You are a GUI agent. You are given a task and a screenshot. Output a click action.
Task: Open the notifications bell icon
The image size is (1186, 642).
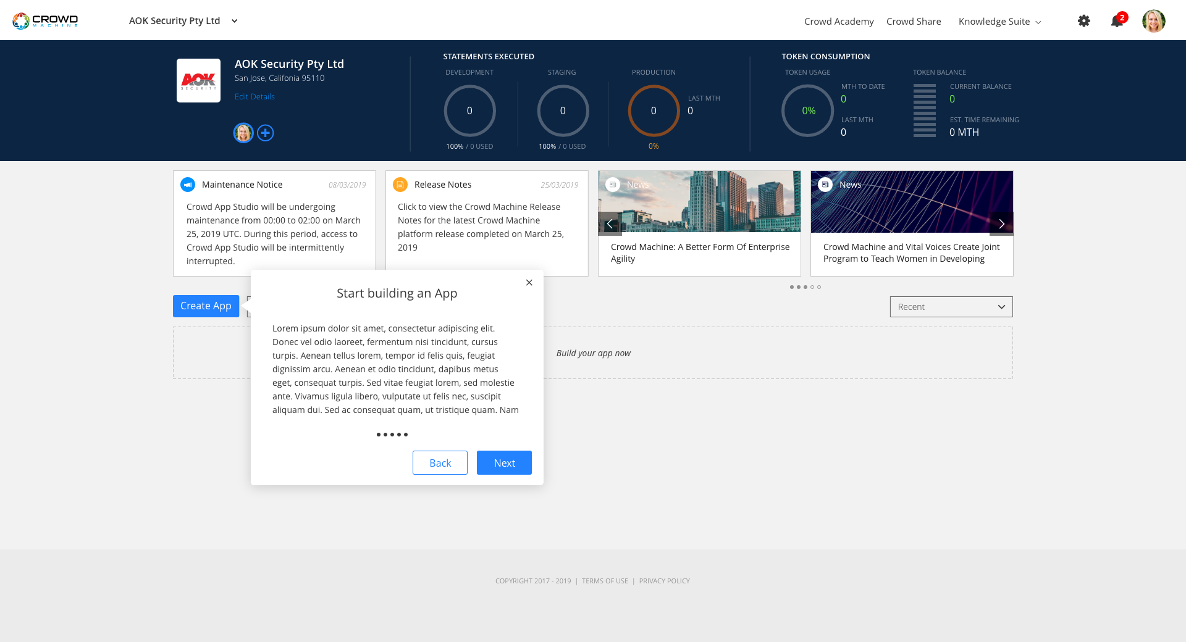(x=1117, y=20)
